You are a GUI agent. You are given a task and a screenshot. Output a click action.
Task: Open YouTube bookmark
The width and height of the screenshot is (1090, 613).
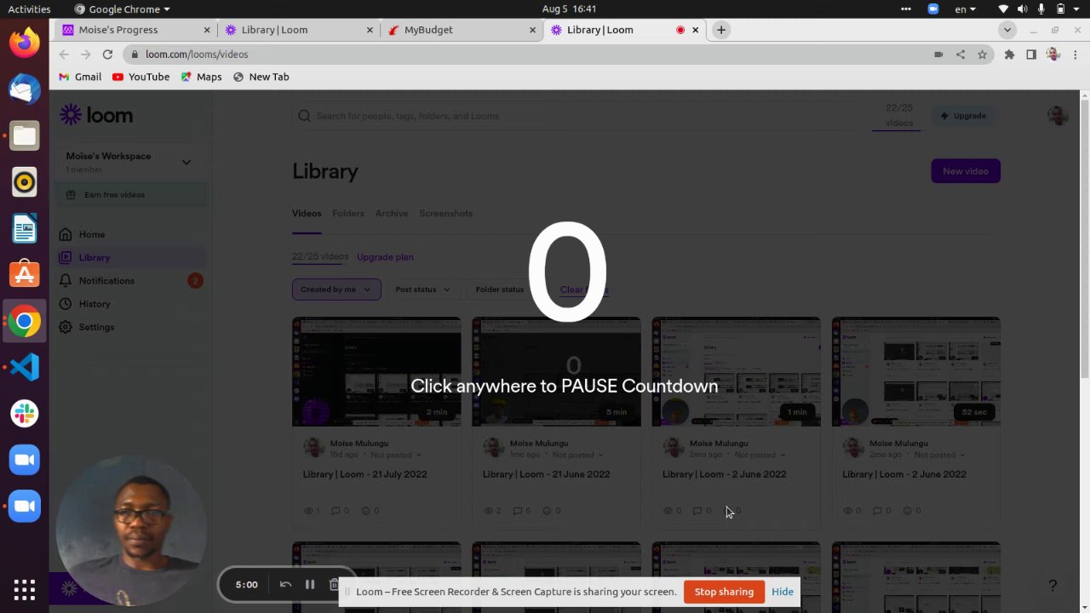pyautogui.click(x=141, y=77)
